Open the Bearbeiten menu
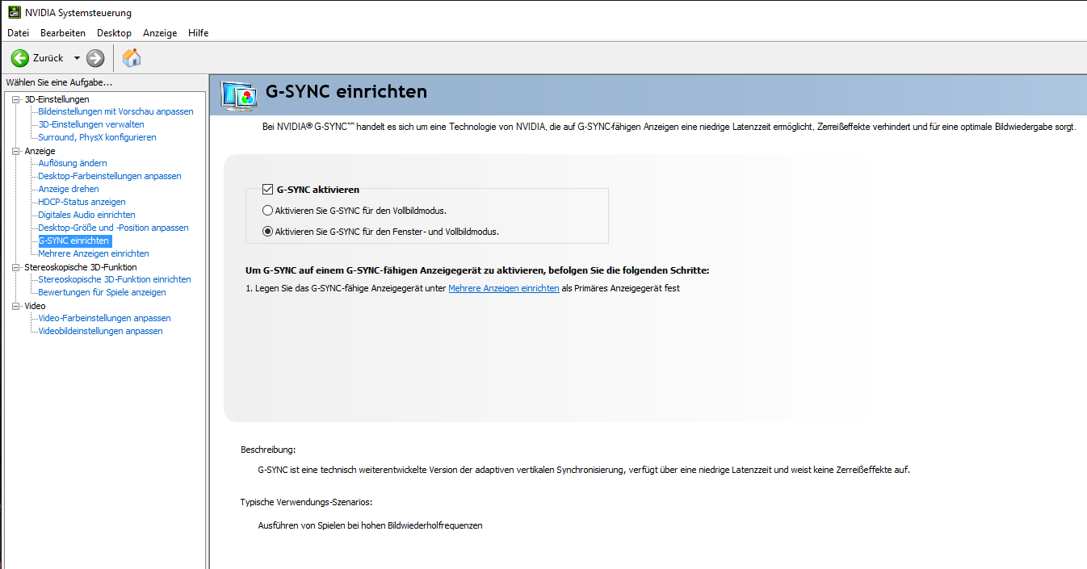Image resolution: width=1087 pixels, height=569 pixels. 63,33
